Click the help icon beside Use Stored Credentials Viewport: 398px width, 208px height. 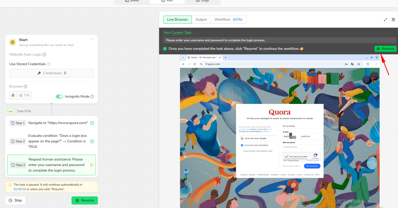click(x=49, y=64)
